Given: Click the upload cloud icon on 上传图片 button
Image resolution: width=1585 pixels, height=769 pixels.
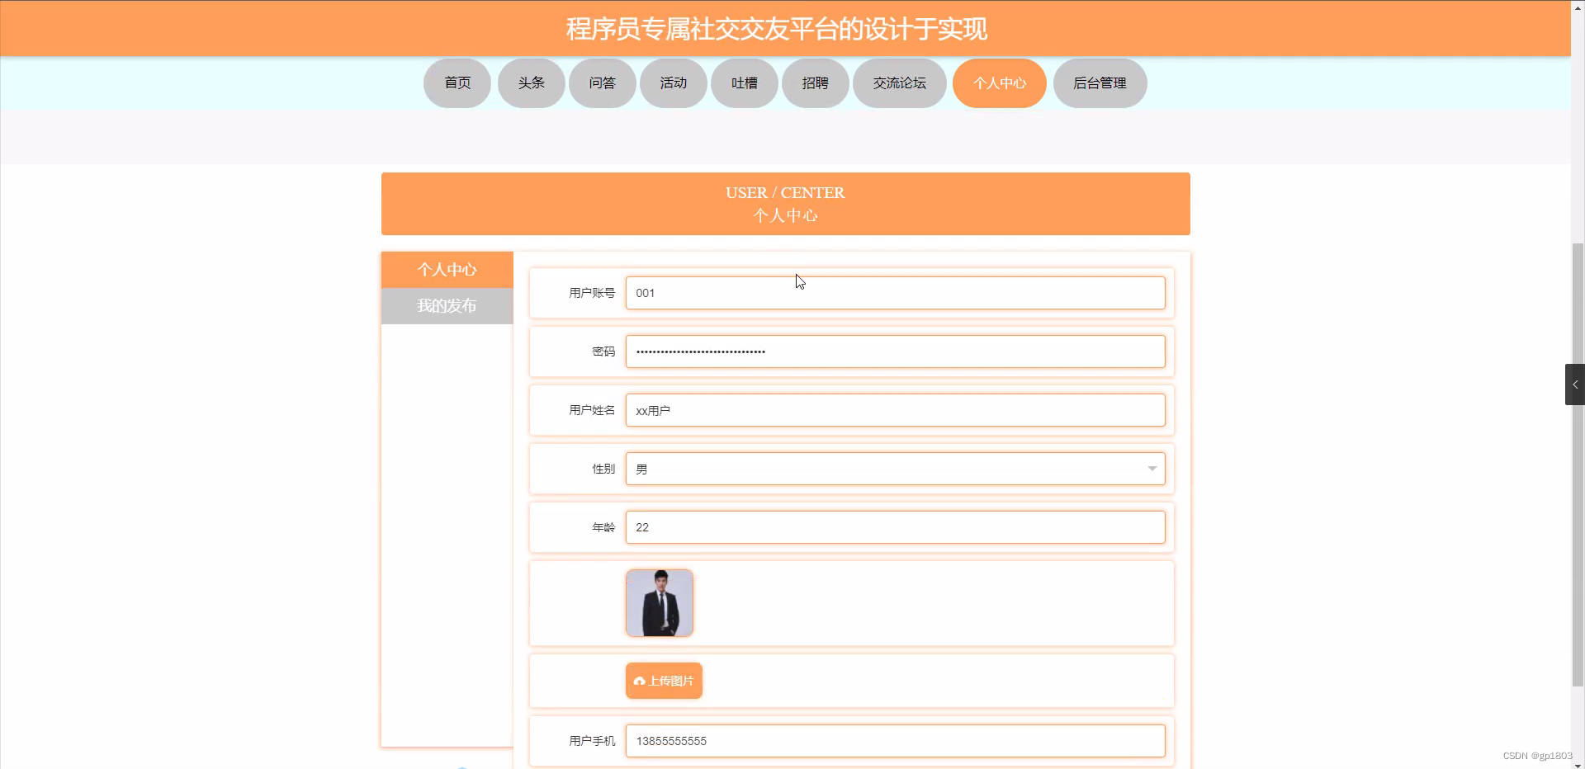Looking at the screenshot, I should (x=640, y=681).
